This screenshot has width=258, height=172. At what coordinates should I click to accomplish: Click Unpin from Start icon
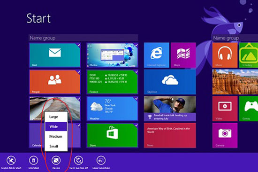click(11, 160)
